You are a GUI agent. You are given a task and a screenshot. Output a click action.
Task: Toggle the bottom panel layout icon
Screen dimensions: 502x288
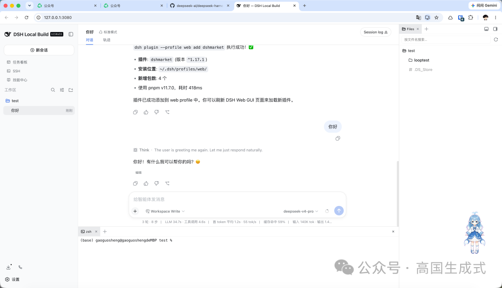(x=486, y=29)
